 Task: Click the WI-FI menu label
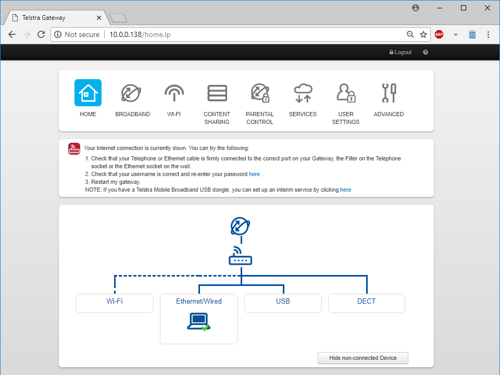click(174, 114)
